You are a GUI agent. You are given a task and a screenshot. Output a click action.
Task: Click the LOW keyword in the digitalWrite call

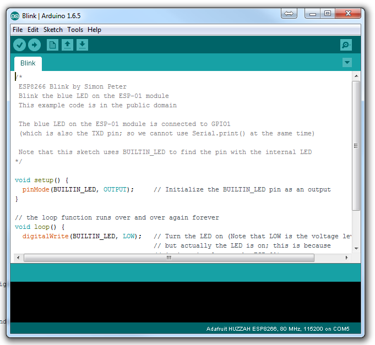129,236
